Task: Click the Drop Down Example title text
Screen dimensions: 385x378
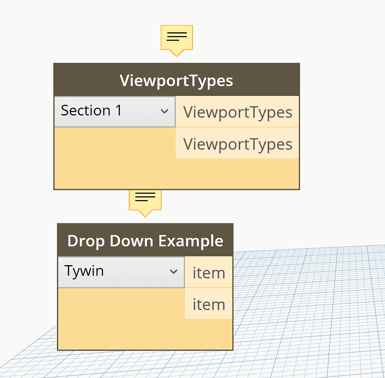Action: point(145,241)
